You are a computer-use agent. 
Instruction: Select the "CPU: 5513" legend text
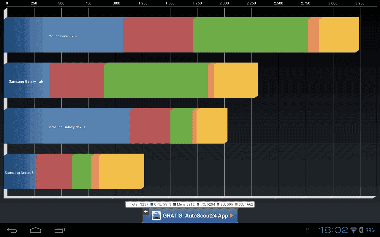[163, 204]
